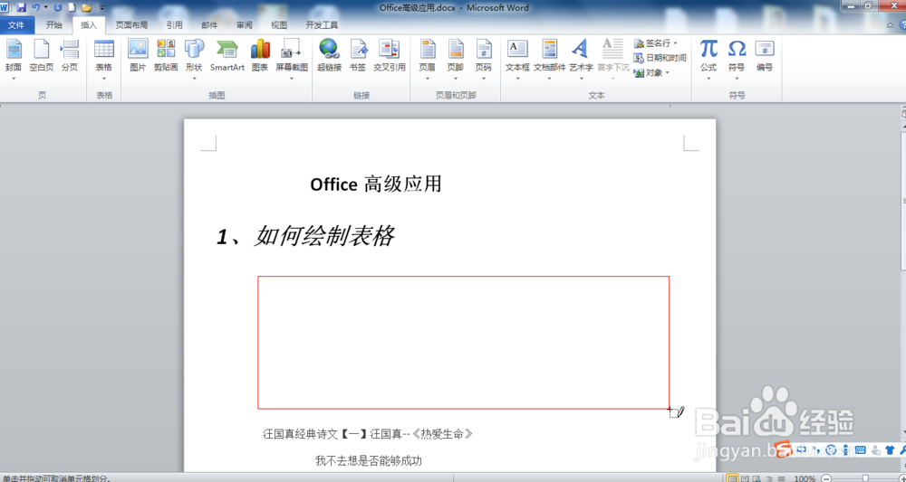The image size is (906, 482).
Task: Insert a 超链接 hyperlink
Action: (330, 56)
